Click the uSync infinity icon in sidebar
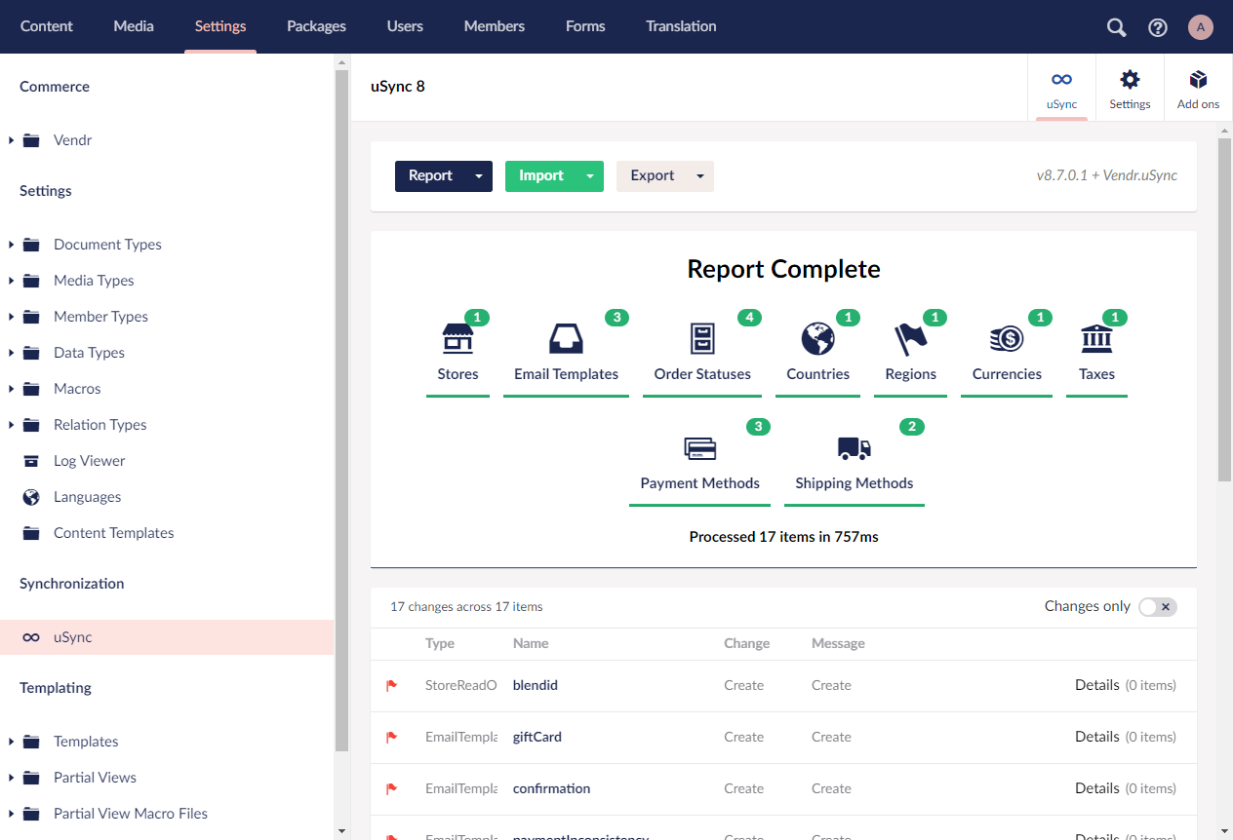1233x840 pixels. click(31, 637)
